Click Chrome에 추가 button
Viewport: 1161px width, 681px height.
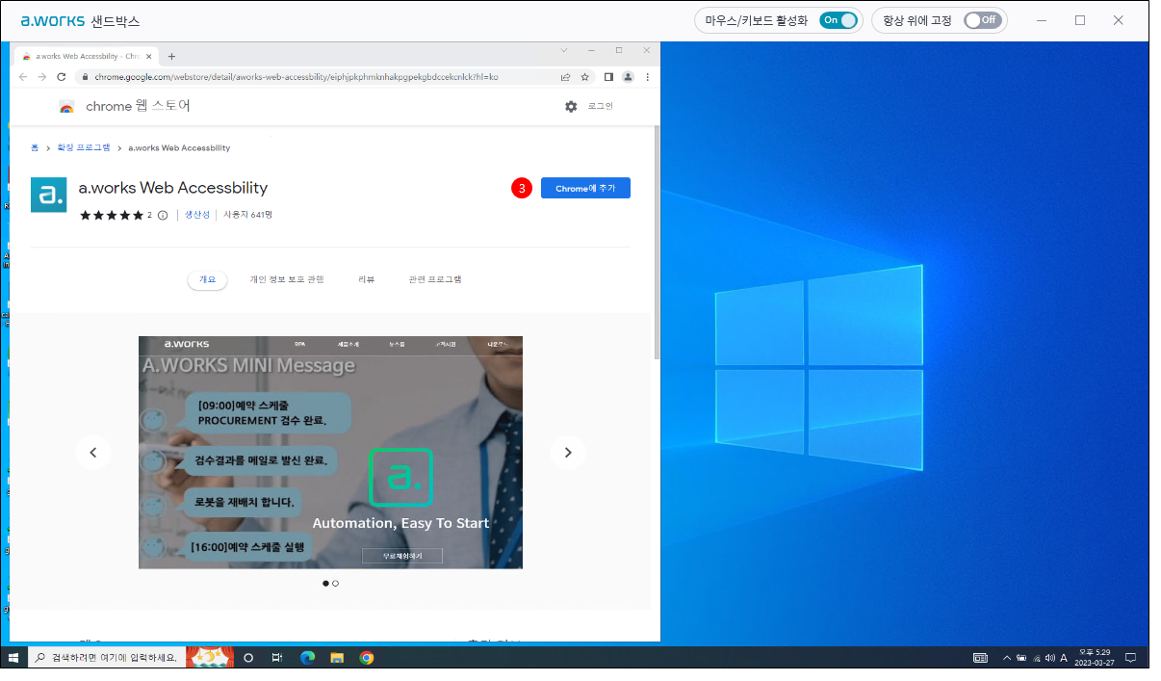point(585,189)
